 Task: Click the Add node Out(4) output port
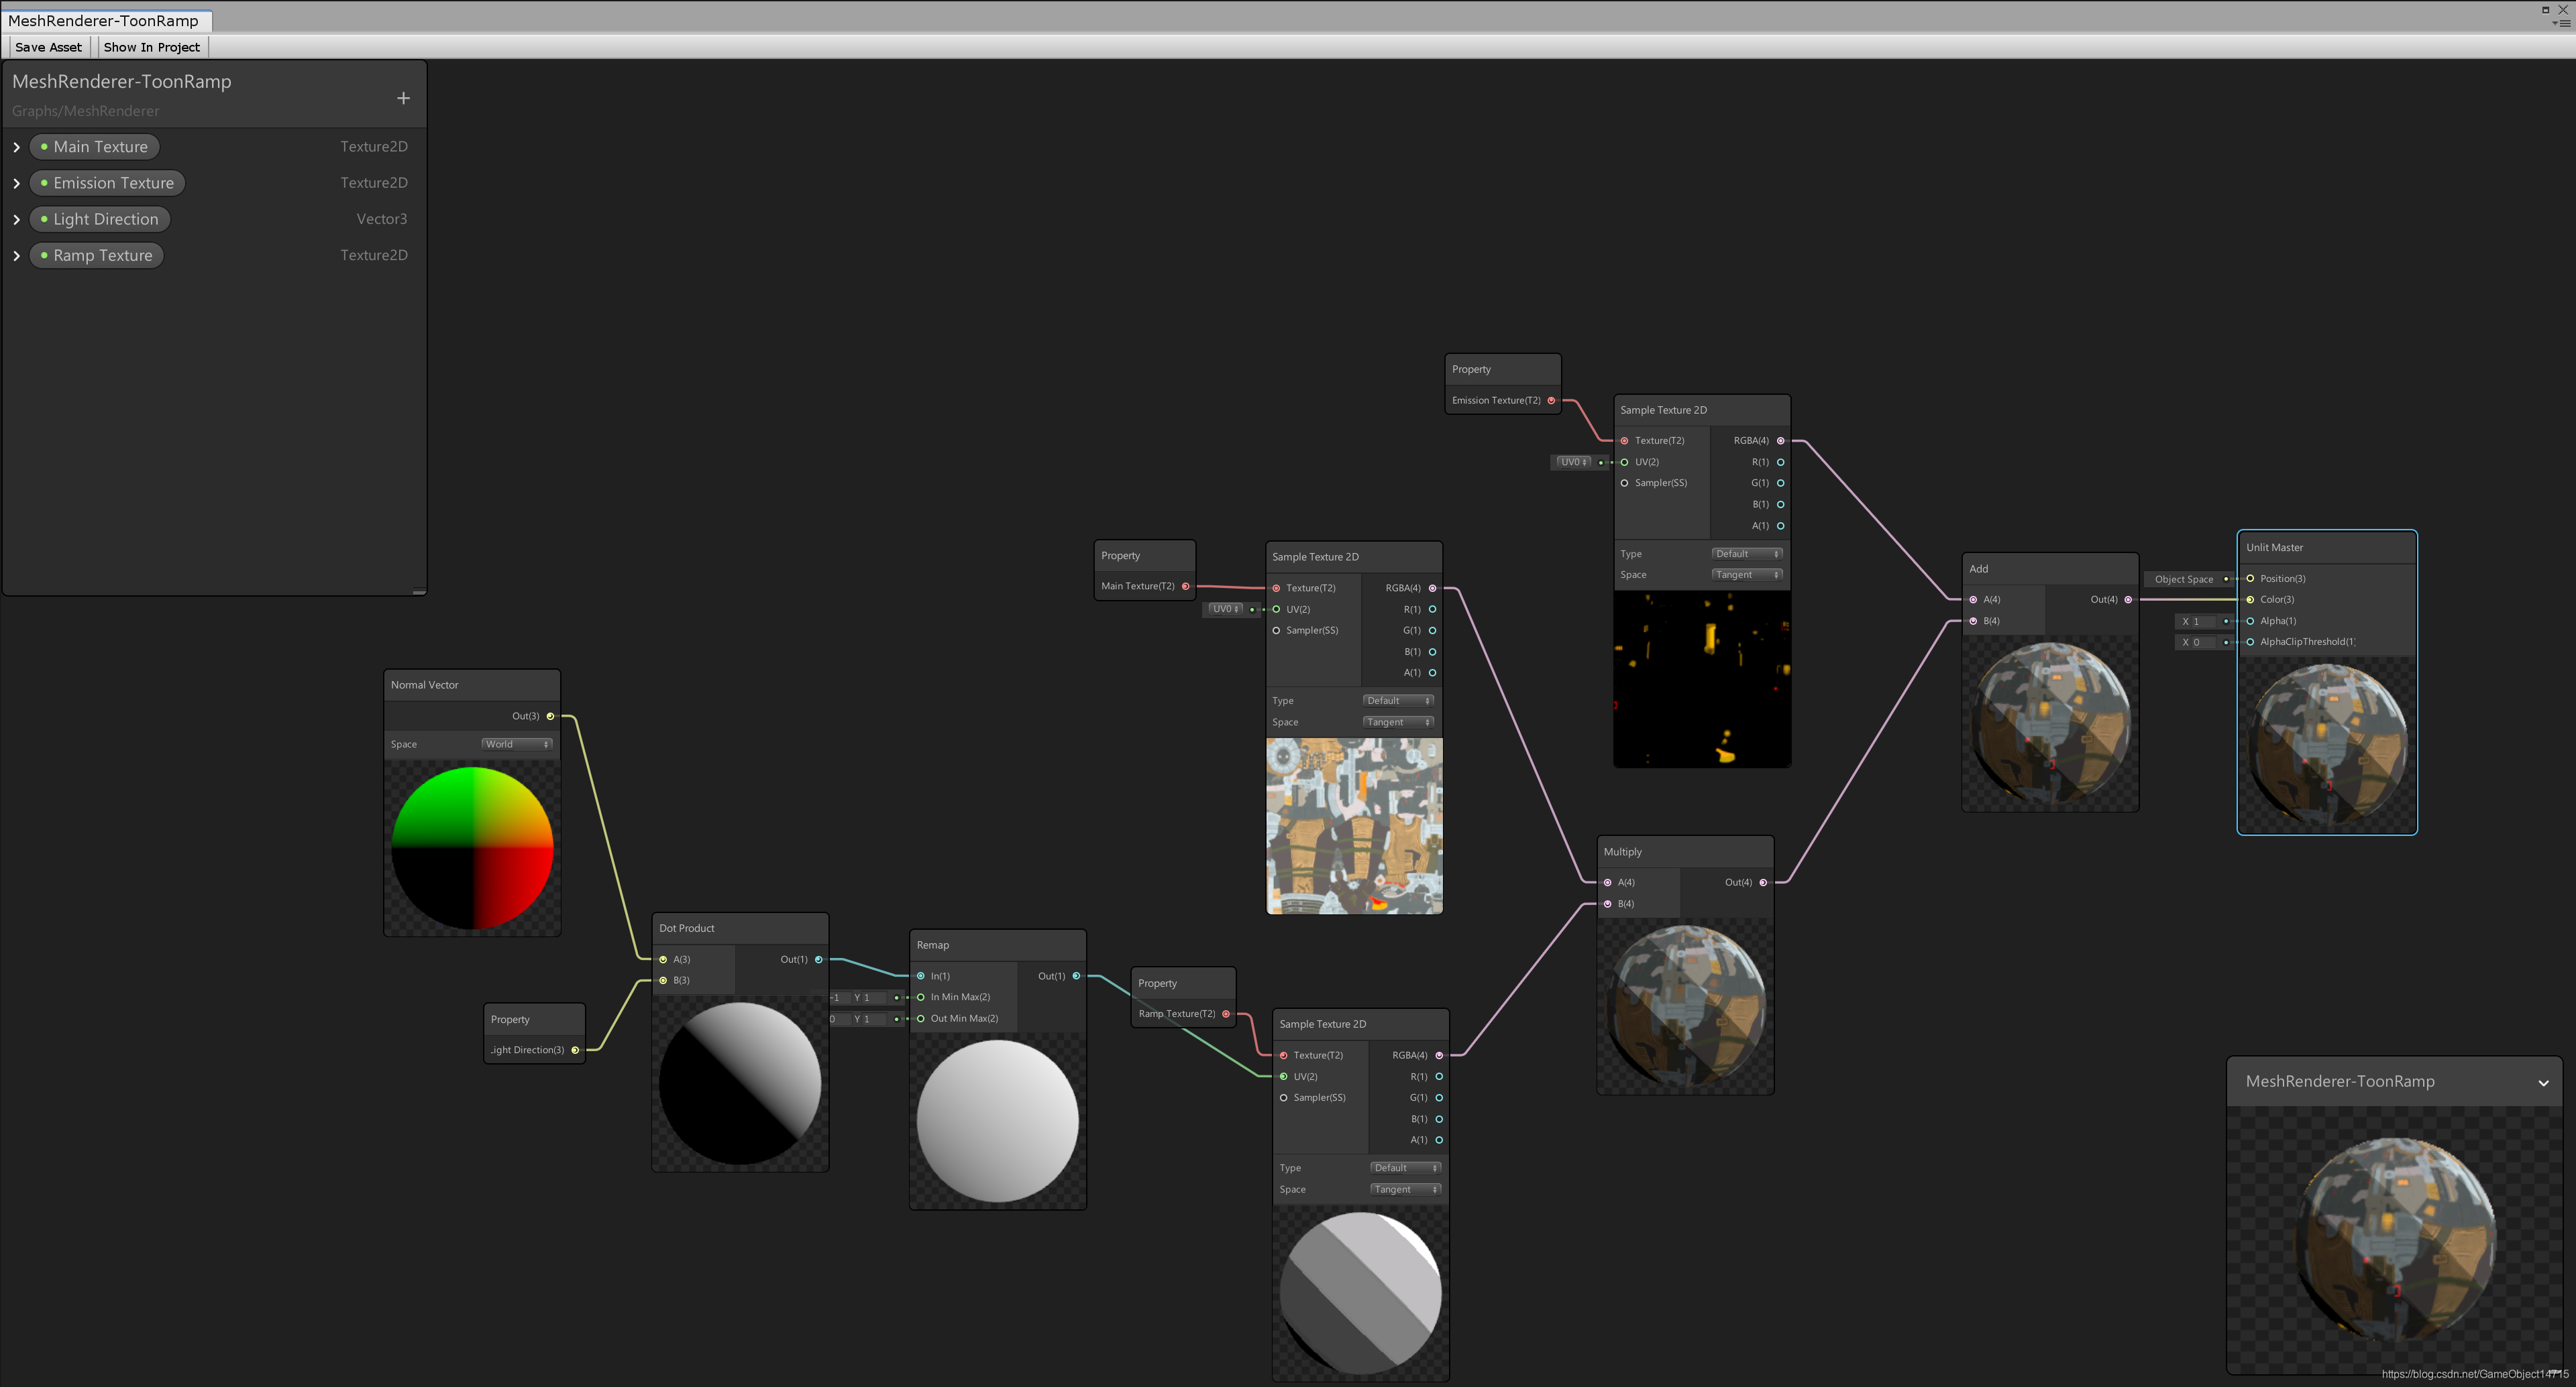pos(2128,599)
